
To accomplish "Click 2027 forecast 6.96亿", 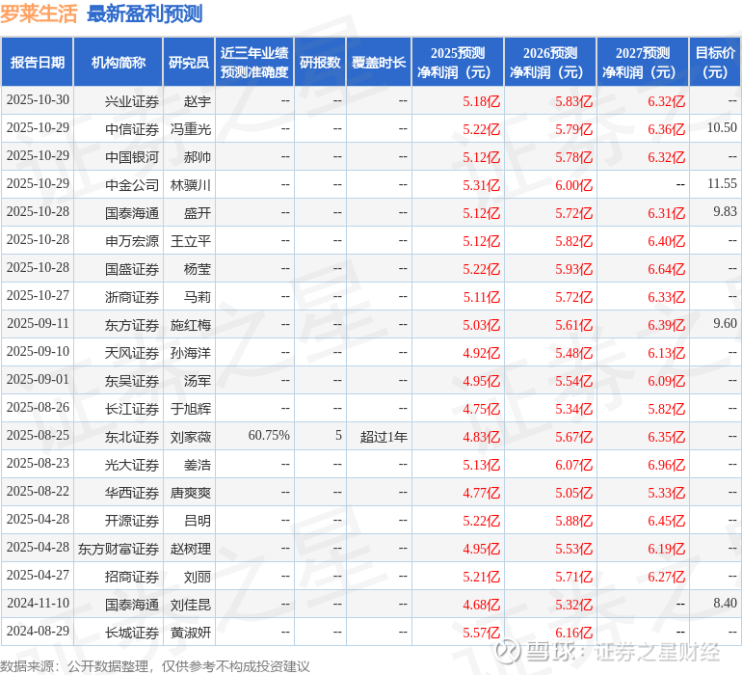I will pos(666,465).
